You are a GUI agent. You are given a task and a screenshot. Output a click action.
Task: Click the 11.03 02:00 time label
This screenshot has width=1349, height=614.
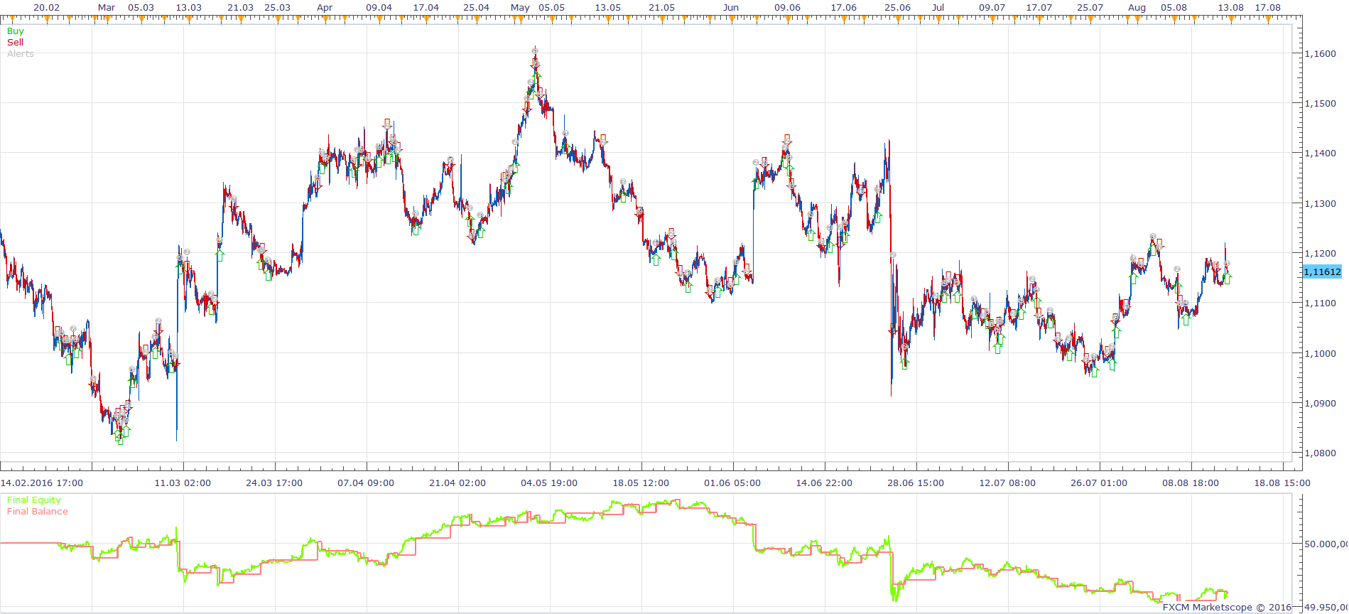[x=183, y=483]
